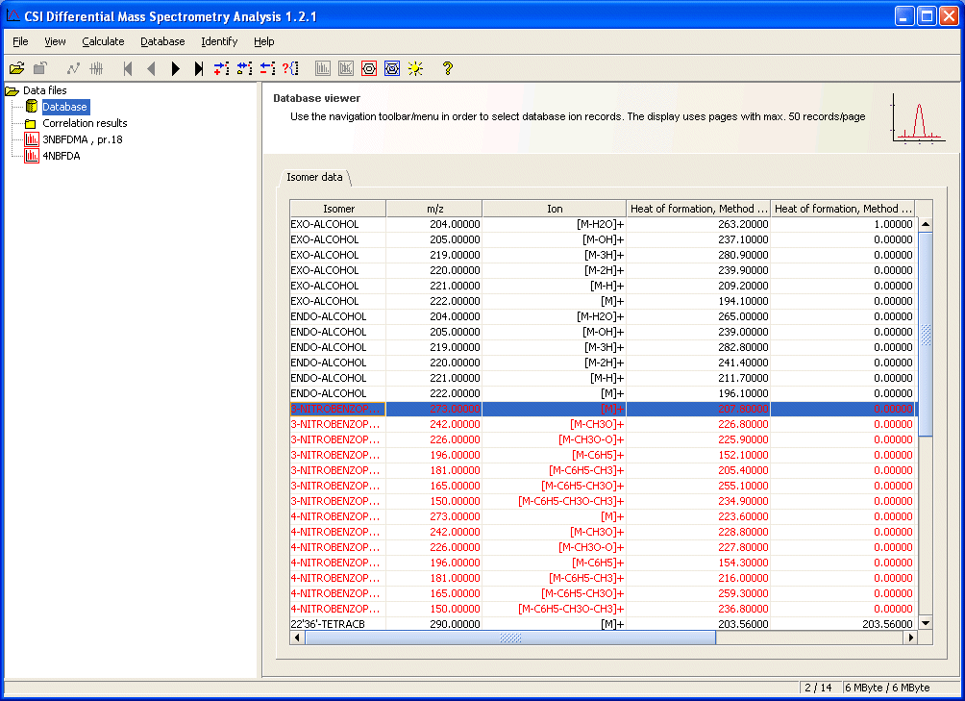The height and width of the screenshot is (701, 965).
Task: Open the Identify menu
Action: [x=219, y=41]
